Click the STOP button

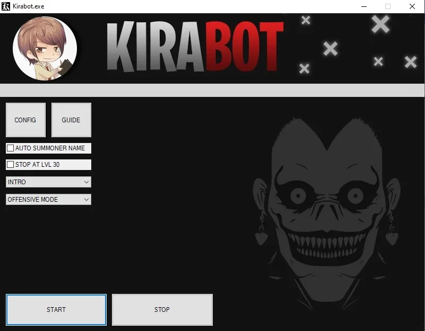[162, 310]
